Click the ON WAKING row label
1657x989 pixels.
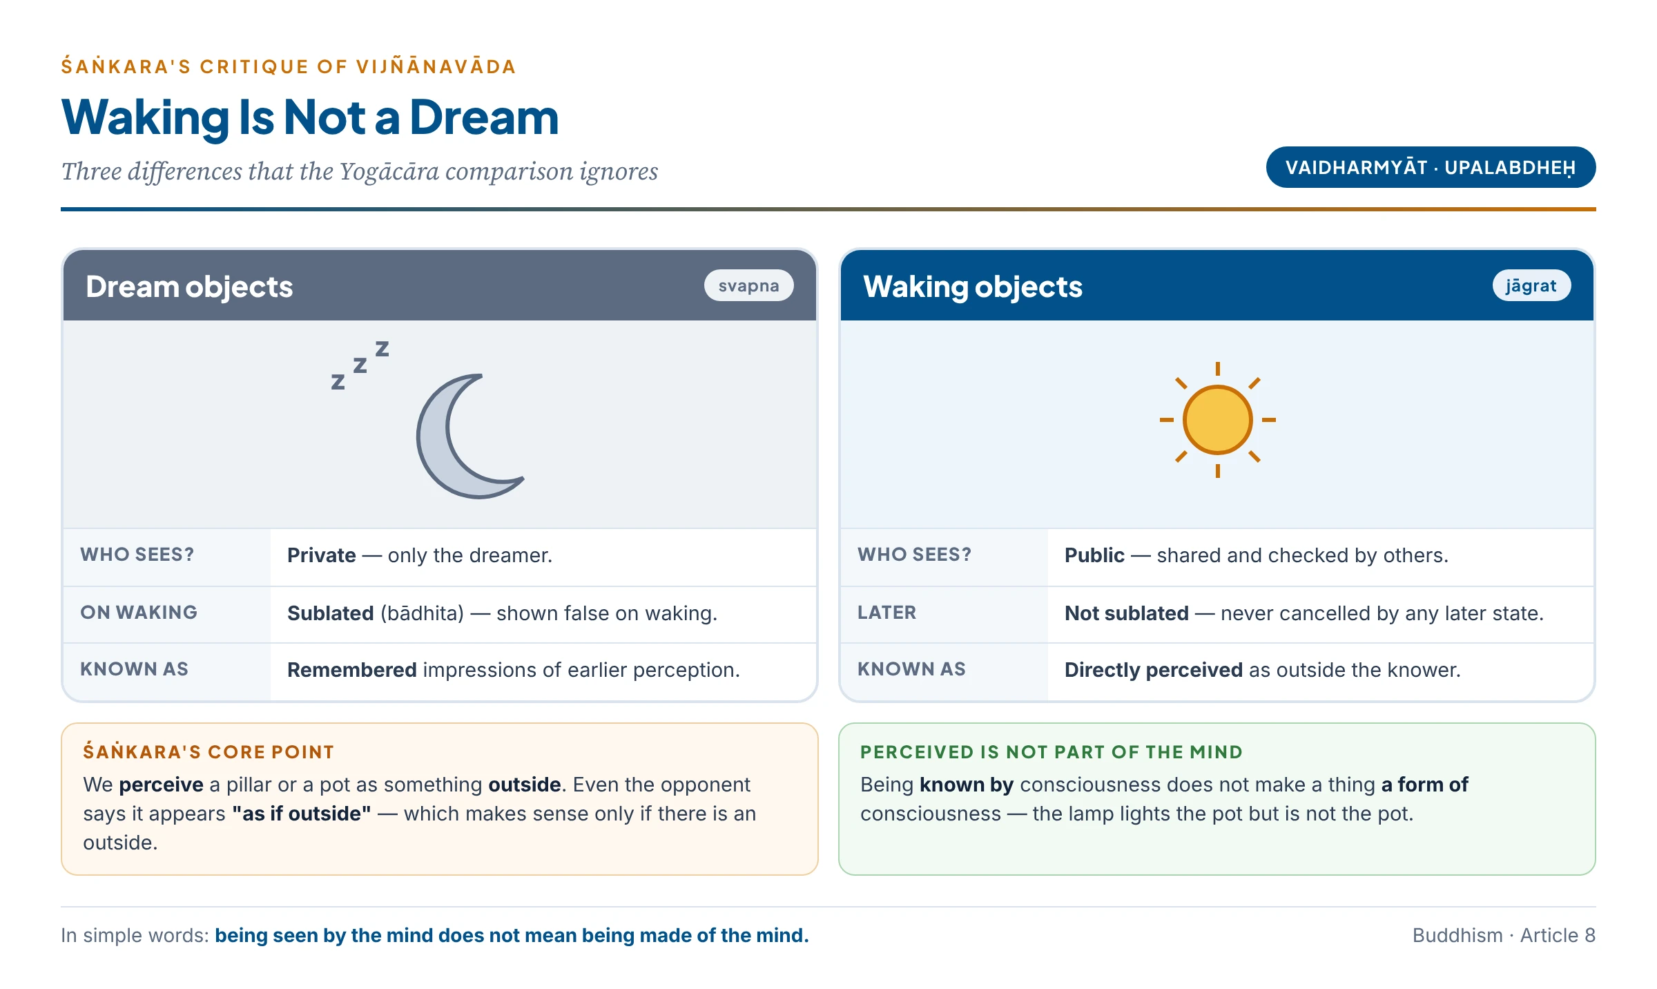[139, 613]
